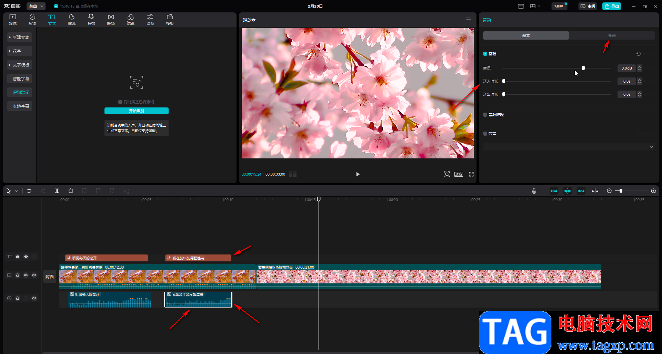Enable the 变声 voice changer
This screenshot has height=354, width=662.
(x=485, y=134)
